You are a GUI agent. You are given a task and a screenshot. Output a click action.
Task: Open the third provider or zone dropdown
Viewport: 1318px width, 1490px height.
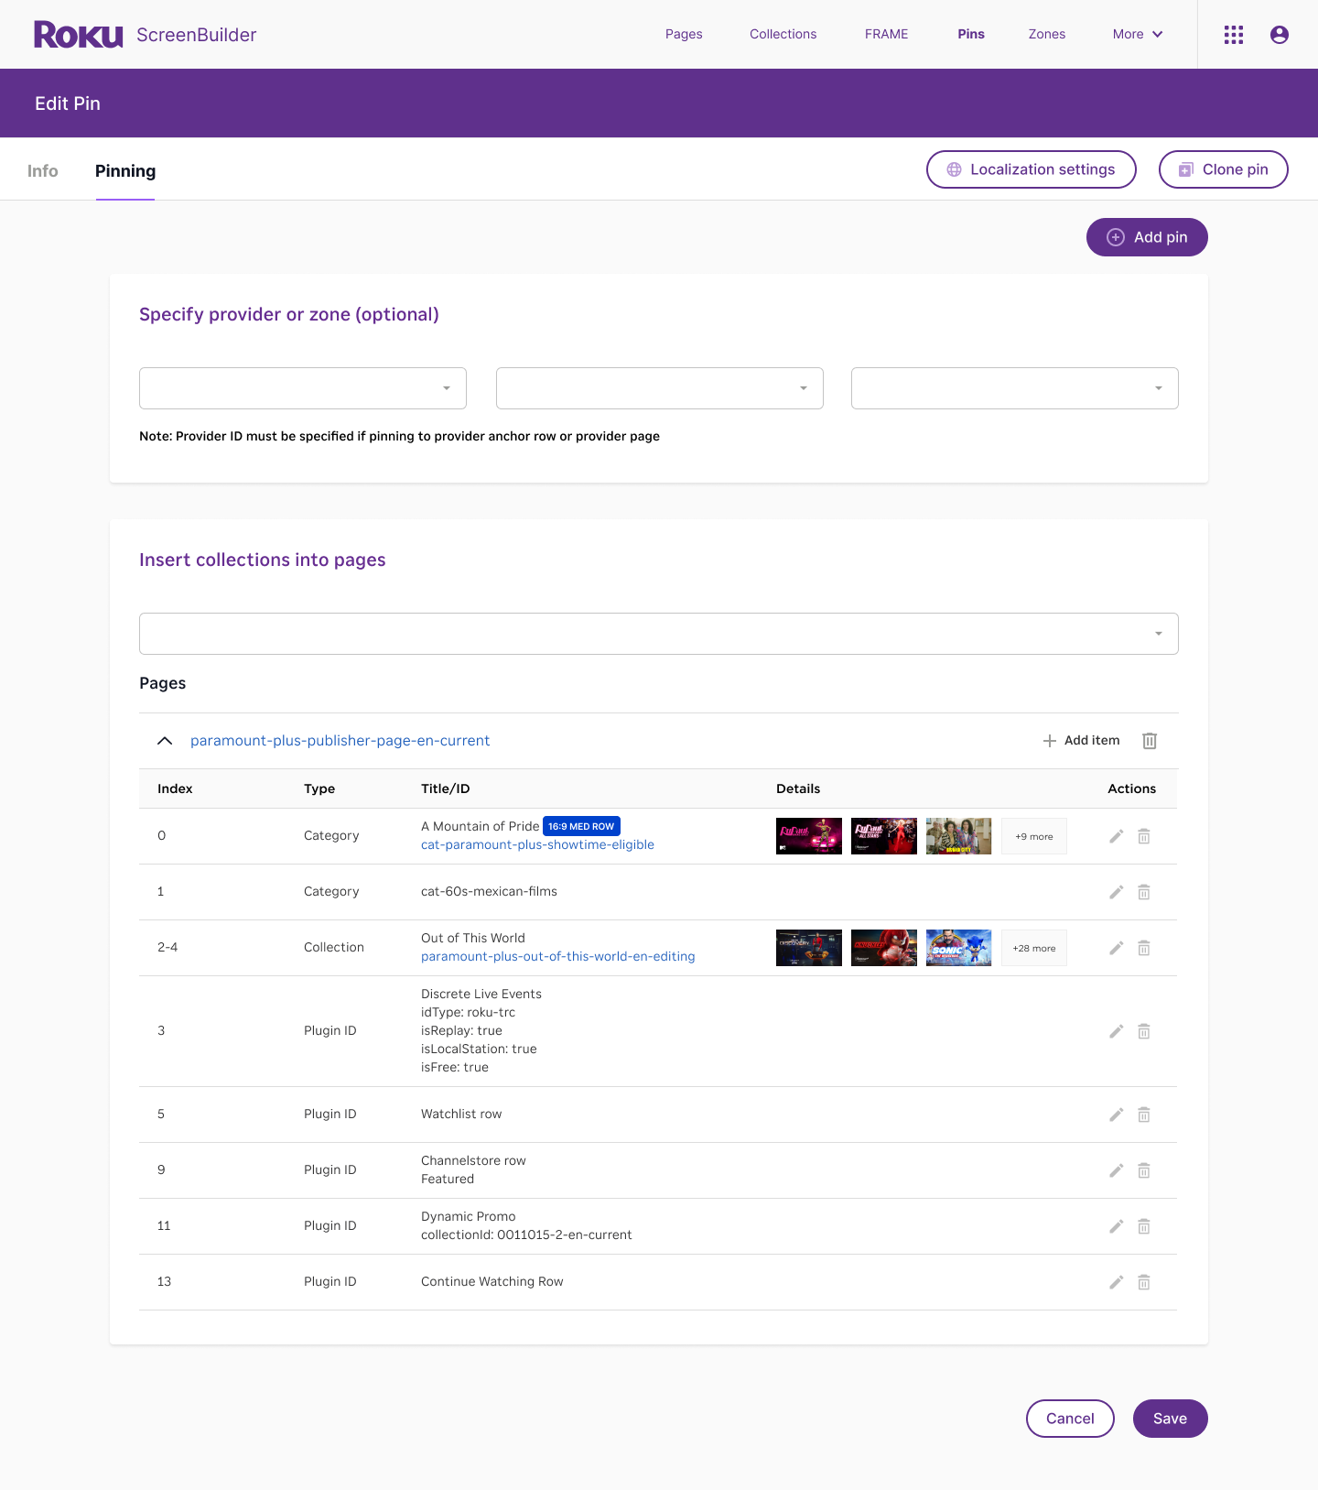coord(1015,388)
